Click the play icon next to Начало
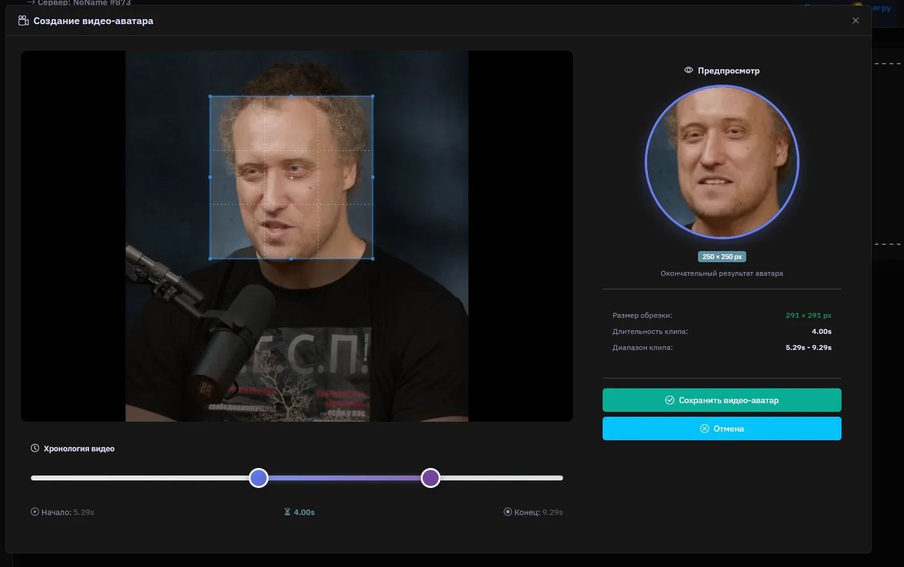The width and height of the screenshot is (904, 567). 35,512
